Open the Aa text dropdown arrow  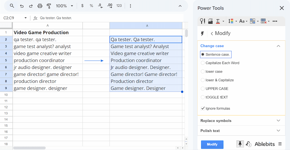(246, 21)
